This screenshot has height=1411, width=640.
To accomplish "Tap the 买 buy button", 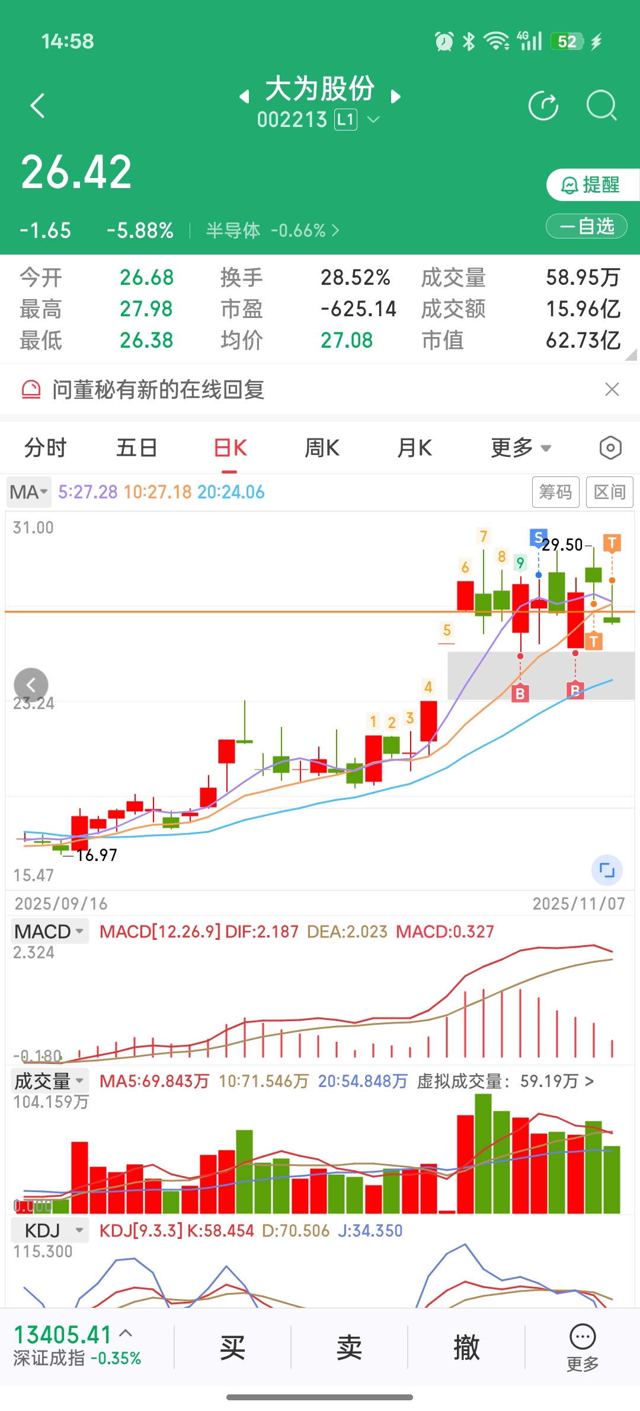I will tap(232, 1348).
